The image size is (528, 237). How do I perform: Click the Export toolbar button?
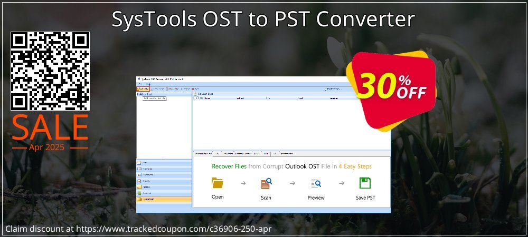(185, 89)
